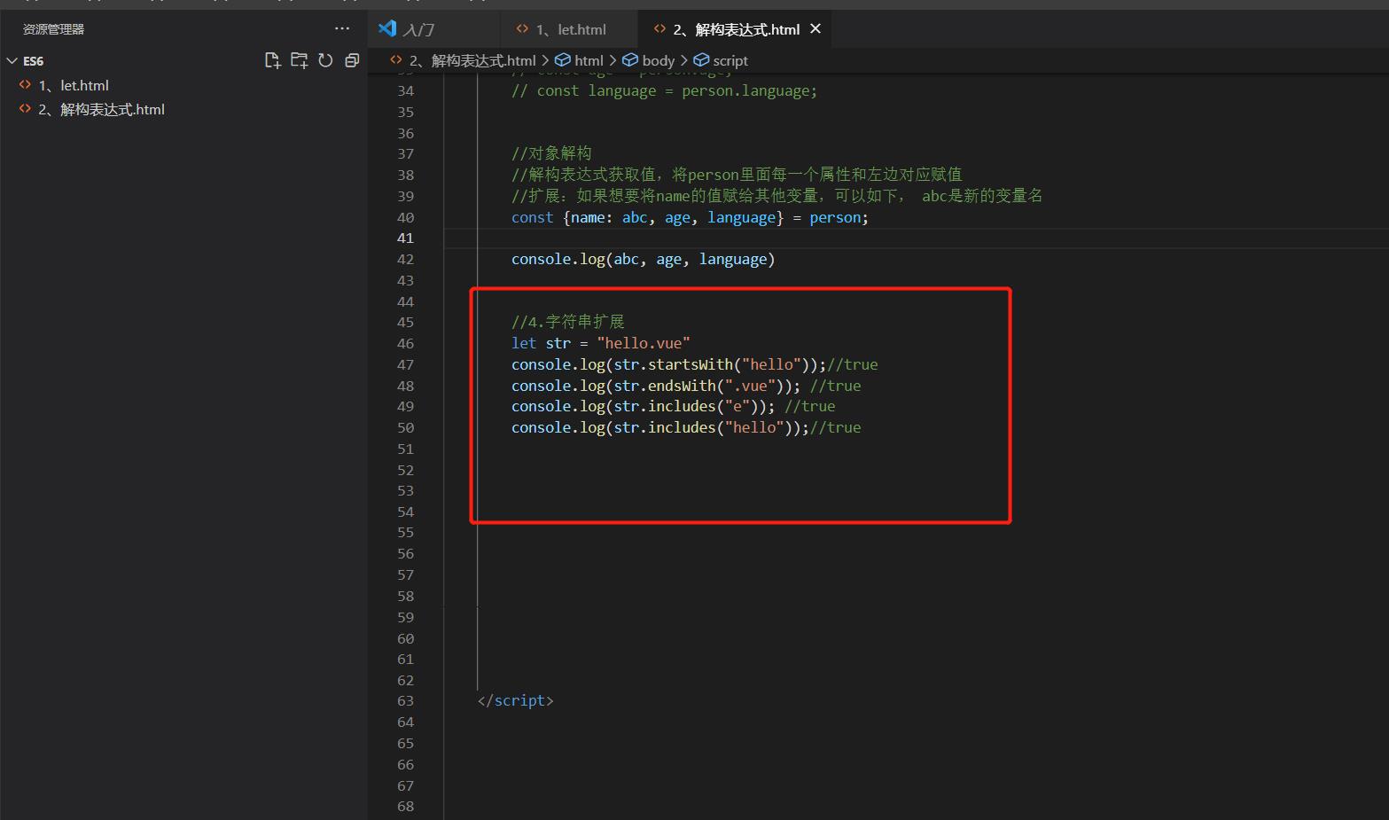Screen dimensions: 1389x820
Task: Click the HTML file icon on 1、let.html tab
Action: point(522,29)
